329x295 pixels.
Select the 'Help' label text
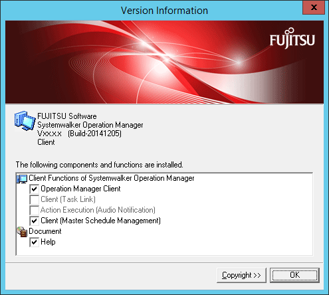[48, 242]
